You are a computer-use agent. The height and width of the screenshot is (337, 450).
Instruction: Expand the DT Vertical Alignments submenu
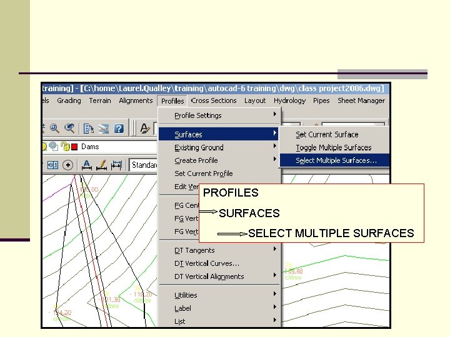pyautogui.click(x=219, y=276)
